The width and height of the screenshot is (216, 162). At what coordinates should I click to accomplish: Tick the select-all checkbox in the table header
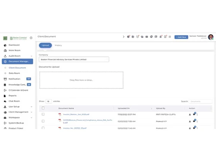pos(43,108)
